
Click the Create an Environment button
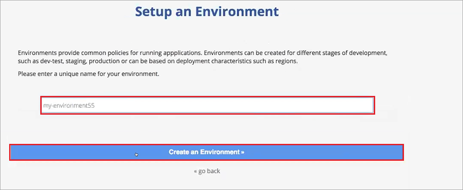[206, 152]
